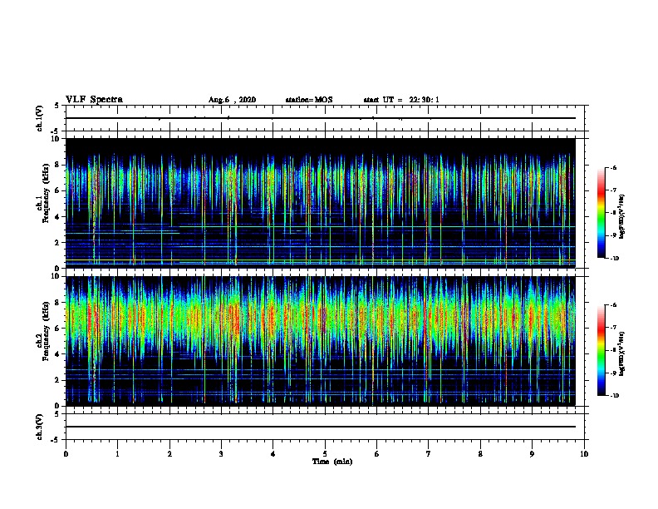Click the 'start UT = 22:30: 1' label
Screen dimensions: 658x509
click(401, 100)
